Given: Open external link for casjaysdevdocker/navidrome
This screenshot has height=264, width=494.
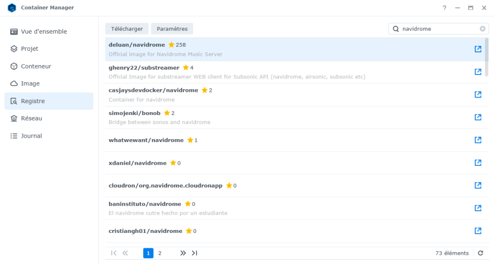Looking at the screenshot, I should 478,94.
